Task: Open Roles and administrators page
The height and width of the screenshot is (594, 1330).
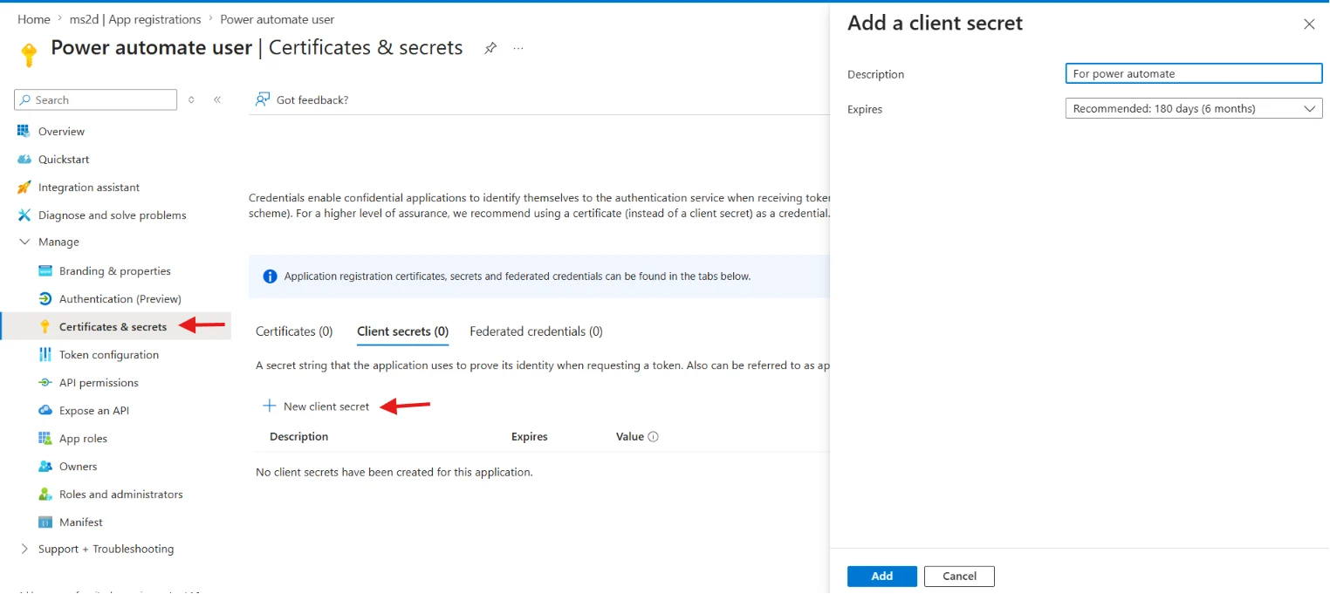Action: click(x=121, y=495)
